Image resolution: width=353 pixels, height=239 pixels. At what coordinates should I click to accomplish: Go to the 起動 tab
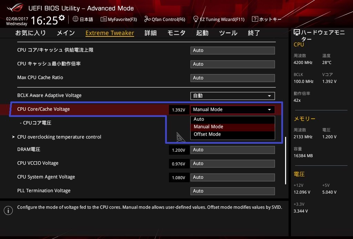(202, 33)
